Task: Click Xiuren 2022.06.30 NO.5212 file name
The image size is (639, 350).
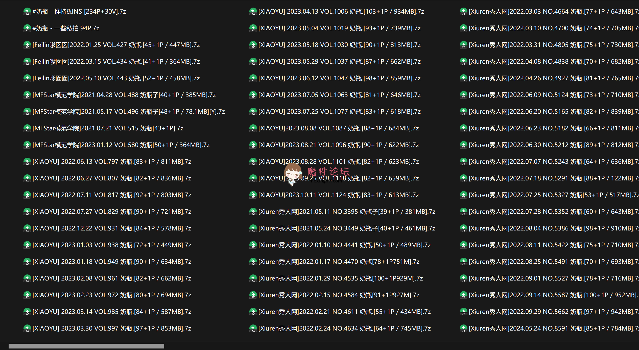Action: coord(553,145)
